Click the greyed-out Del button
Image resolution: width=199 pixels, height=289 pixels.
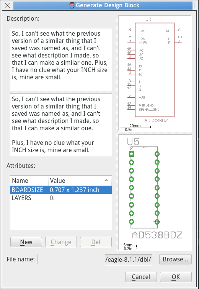[96, 242]
